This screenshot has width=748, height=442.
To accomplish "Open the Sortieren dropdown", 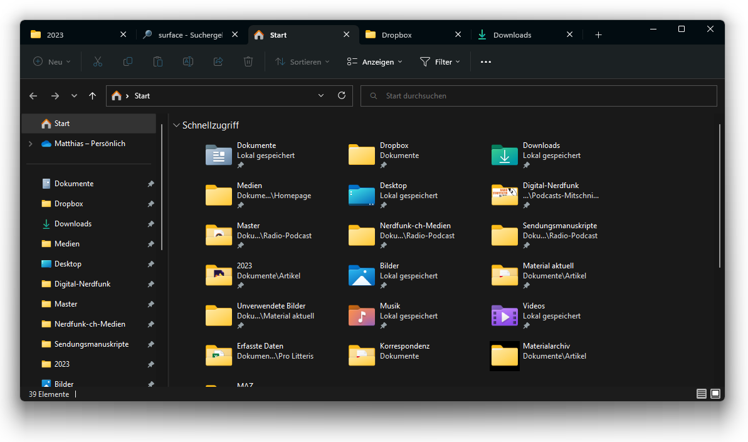I will click(302, 61).
